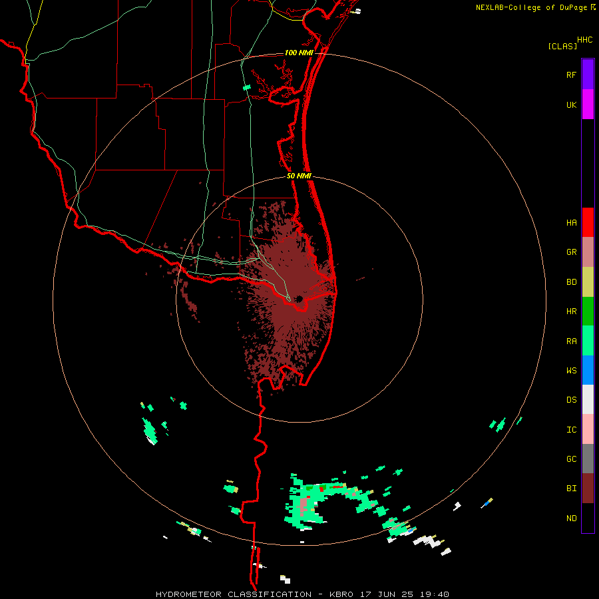This screenshot has width=599, height=599.
Task: Click the HA legend label
Action: pos(571,223)
